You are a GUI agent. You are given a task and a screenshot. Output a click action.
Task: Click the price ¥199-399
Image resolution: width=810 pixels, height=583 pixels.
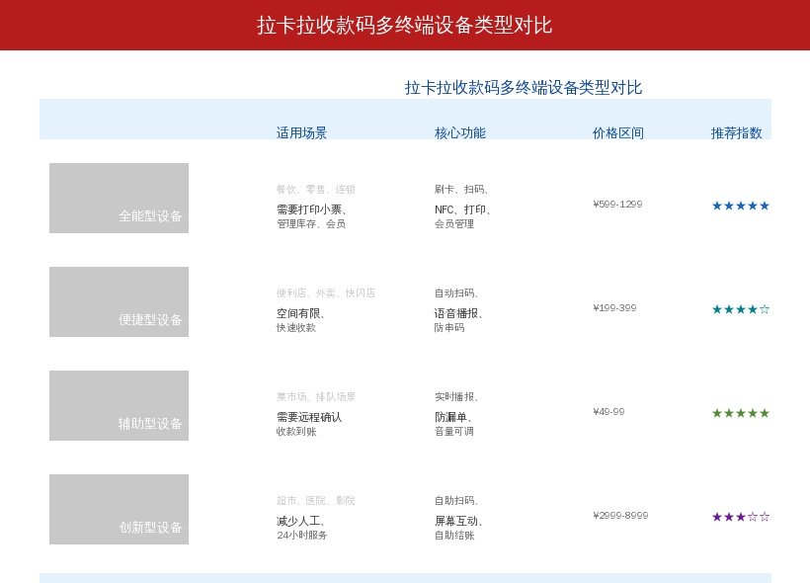pos(614,308)
